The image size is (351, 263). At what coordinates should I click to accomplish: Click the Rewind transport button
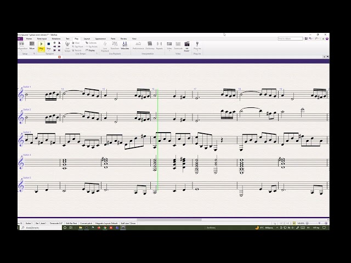[x=55, y=47]
